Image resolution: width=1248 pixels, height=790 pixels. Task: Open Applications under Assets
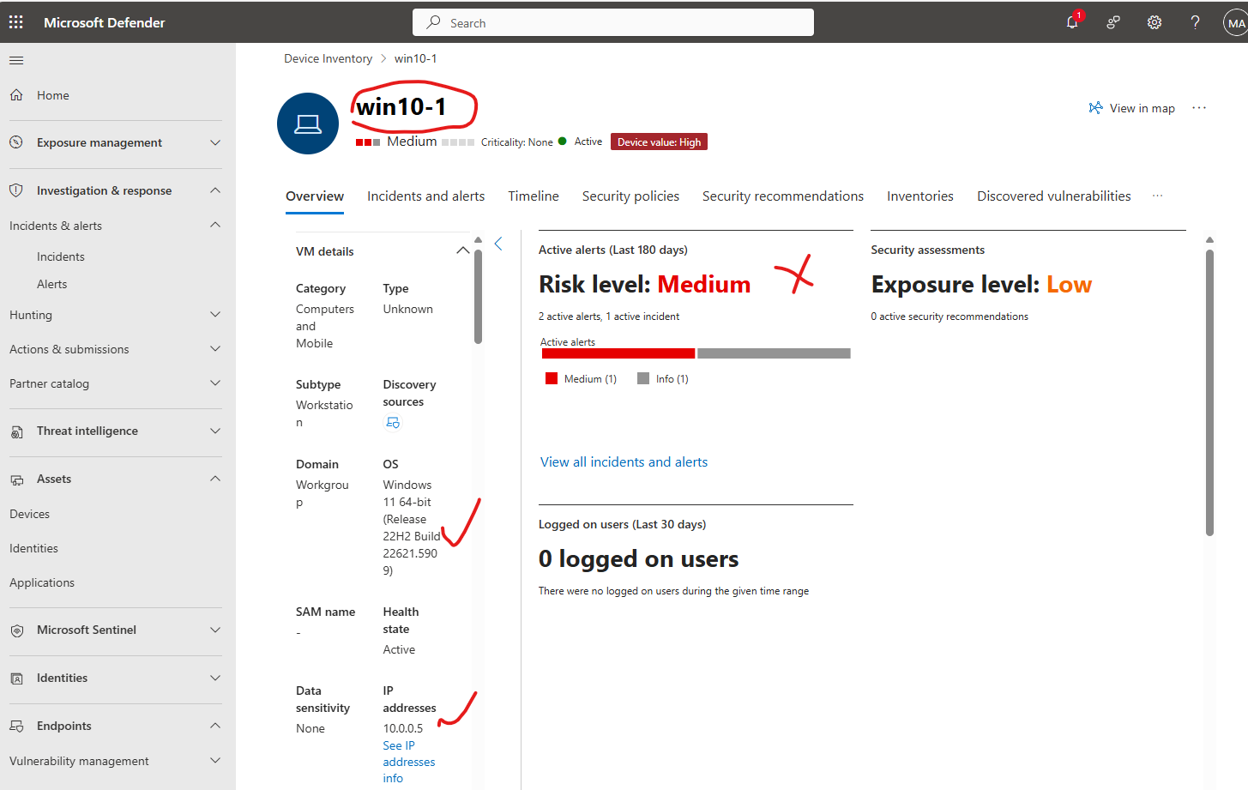point(42,582)
